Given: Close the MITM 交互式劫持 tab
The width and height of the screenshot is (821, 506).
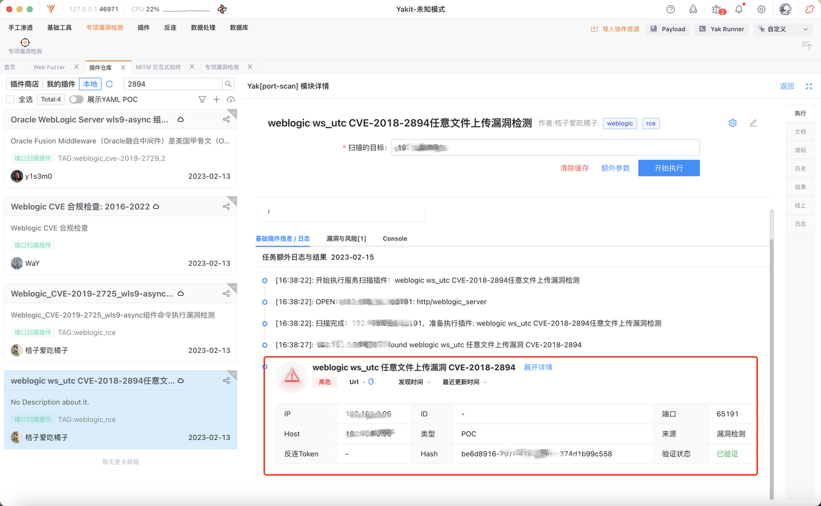Looking at the screenshot, I should 191,67.
